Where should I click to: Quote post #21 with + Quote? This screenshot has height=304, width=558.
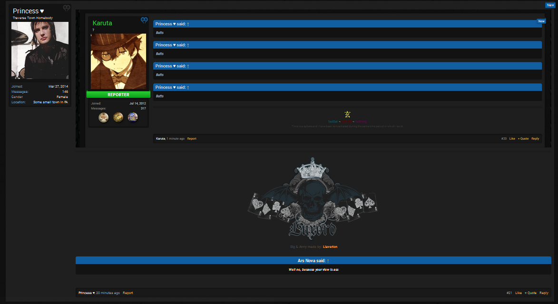coord(530,293)
